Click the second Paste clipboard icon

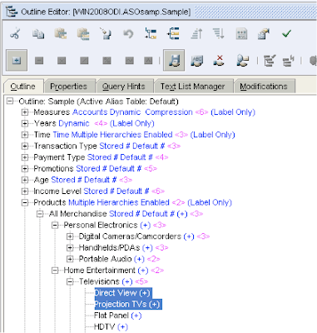83,34
